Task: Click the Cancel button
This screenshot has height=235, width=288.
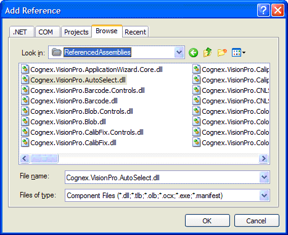Action: 257,221
